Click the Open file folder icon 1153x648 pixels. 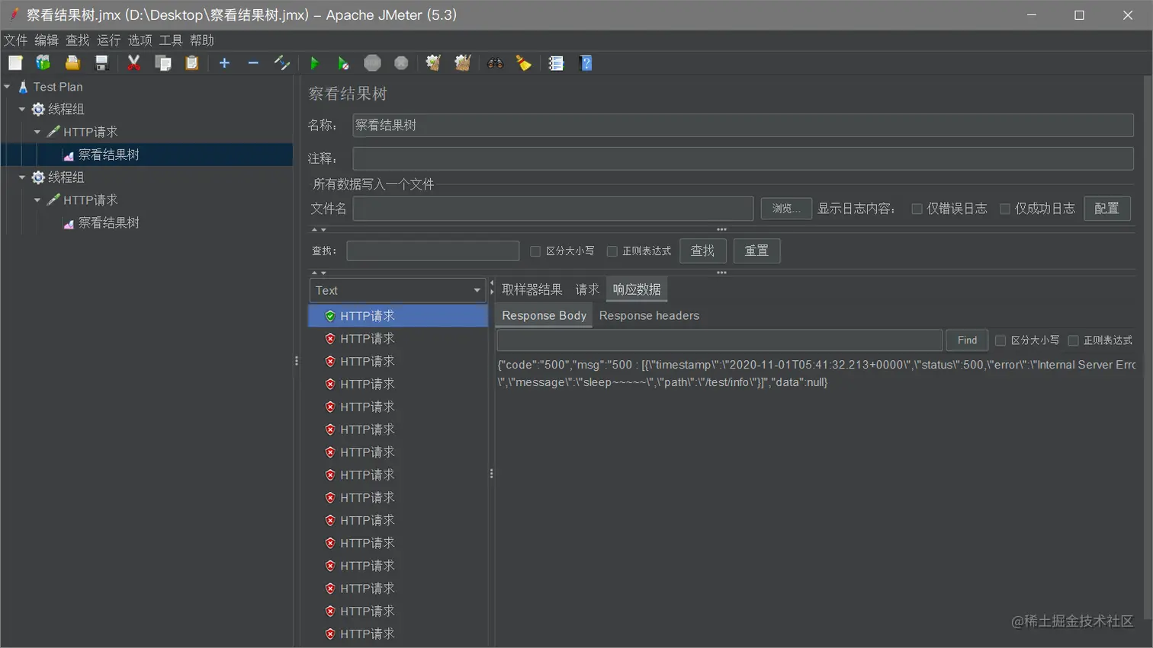point(72,63)
